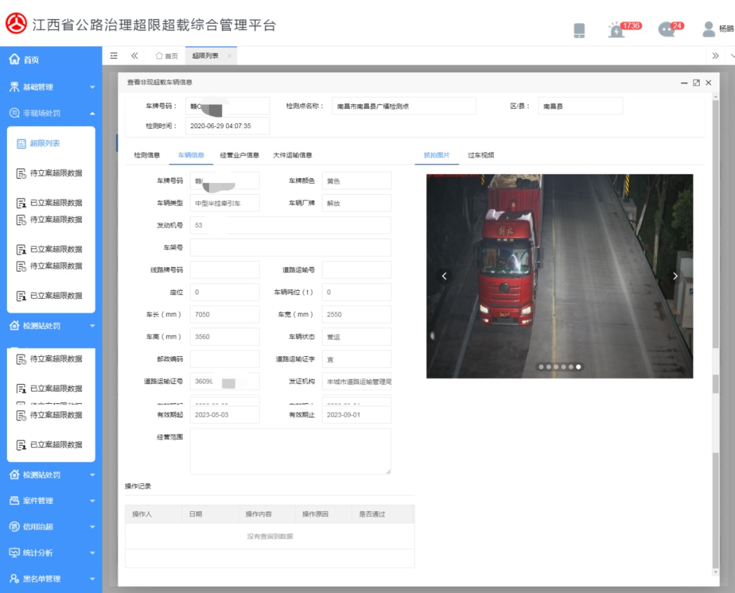Collapse the 非现场处罚 sidebar menu
Image resolution: width=735 pixels, height=593 pixels.
pos(51,113)
